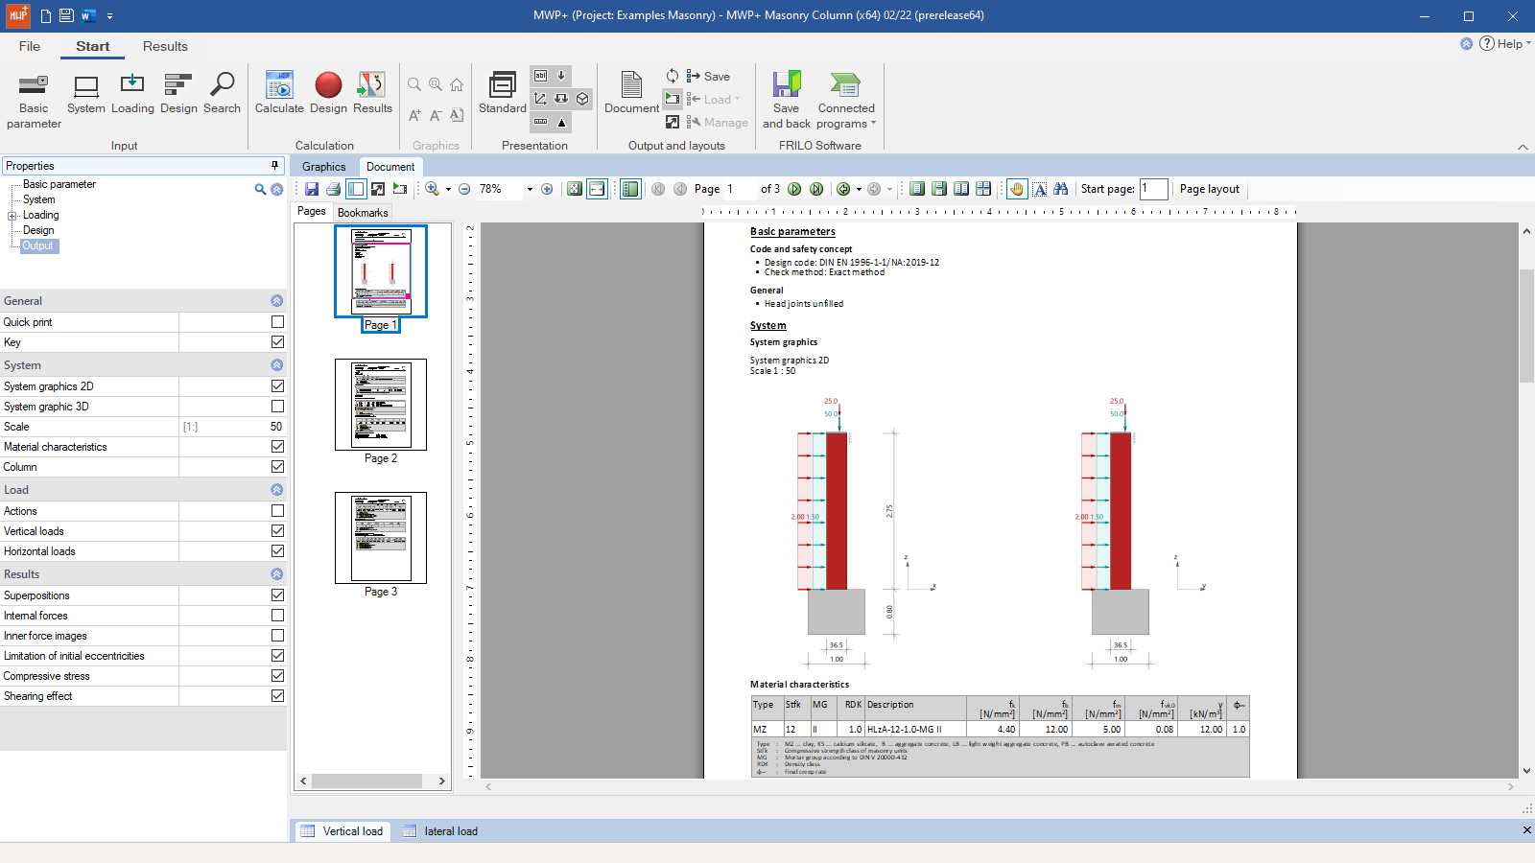The width and height of the screenshot is (1535, 863).
Task: Toggle Material characteristics checkbox
Action: coord(277,447)
